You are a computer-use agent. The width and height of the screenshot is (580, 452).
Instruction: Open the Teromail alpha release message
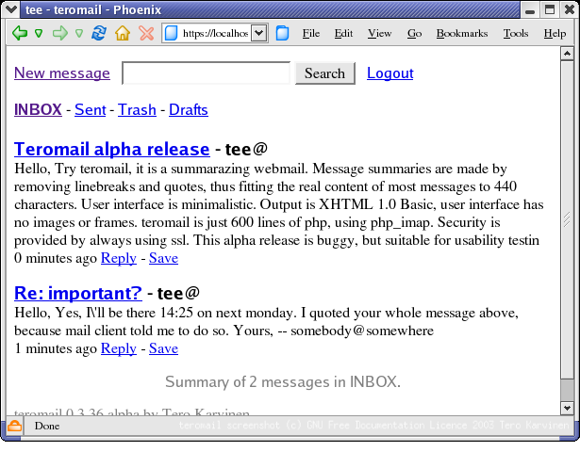click(112, 149)
